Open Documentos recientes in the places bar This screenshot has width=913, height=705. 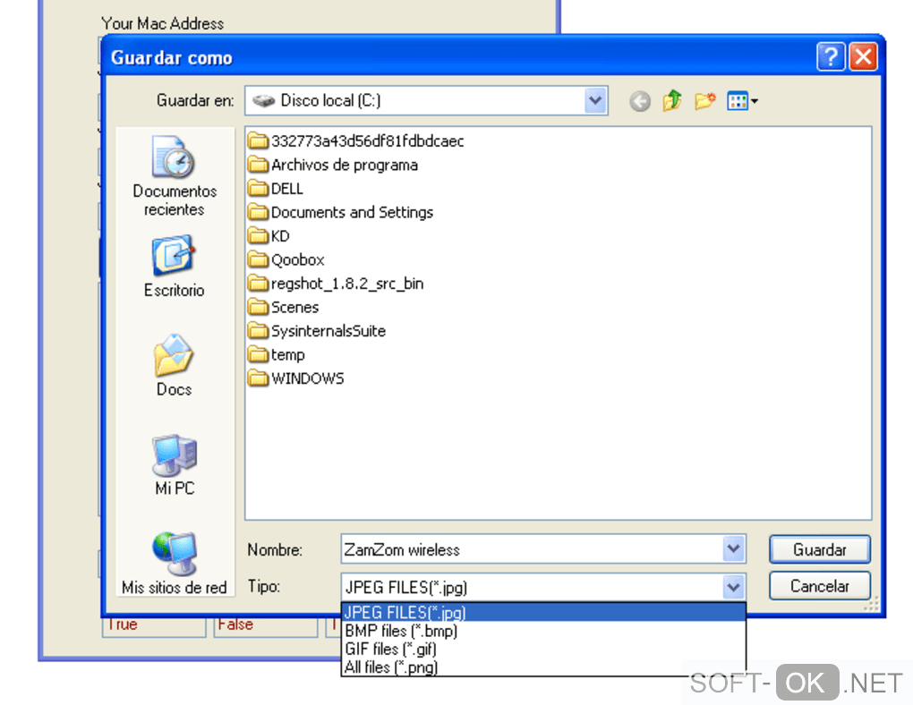pos(175,176)
